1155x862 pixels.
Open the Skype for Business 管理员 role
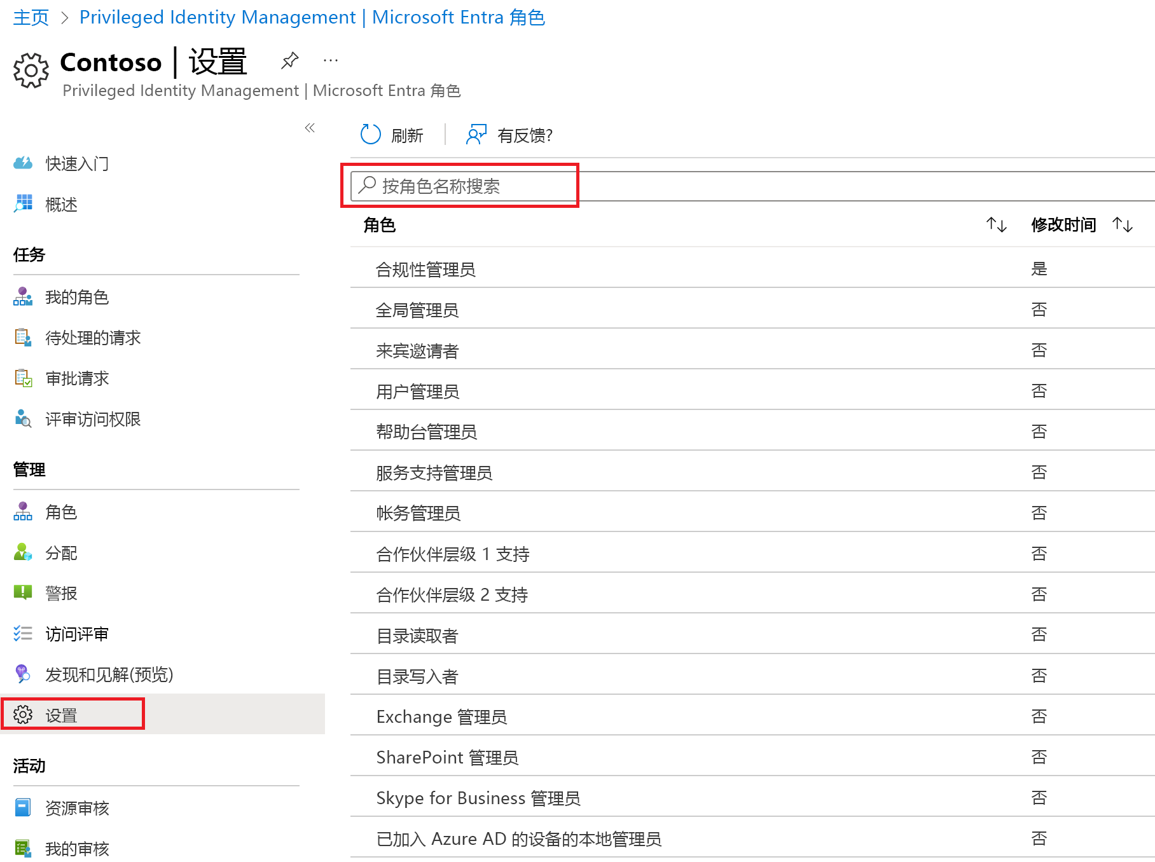[752, 798]
